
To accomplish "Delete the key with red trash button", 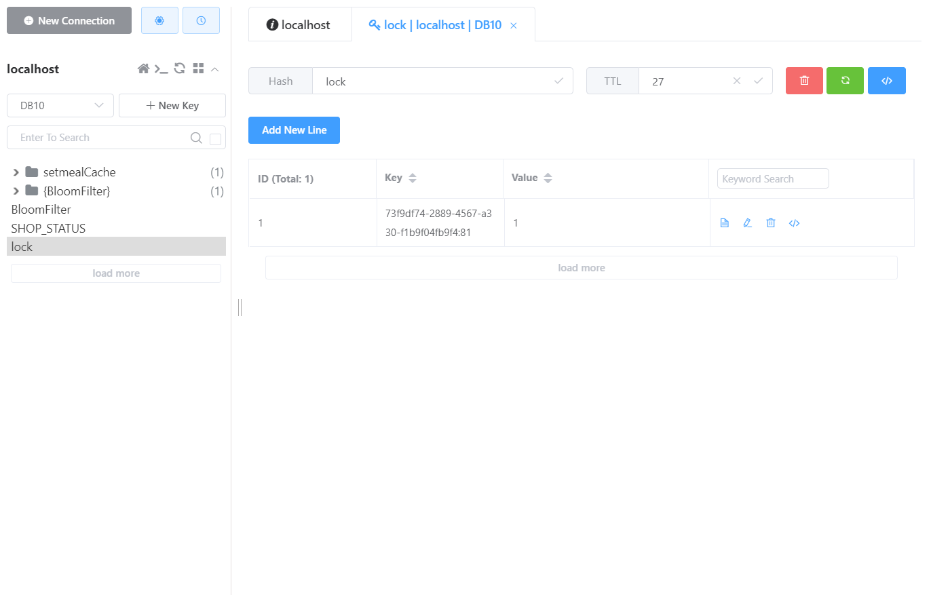I will click(804, 81).
